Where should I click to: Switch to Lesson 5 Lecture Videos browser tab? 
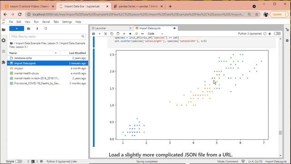tap(29, 6)
